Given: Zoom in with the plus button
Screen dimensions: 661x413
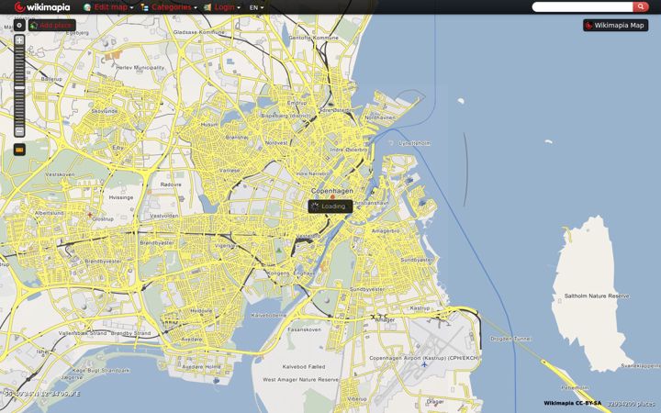Looking at the screenshot, I should pyautogui.click(x=19, y=40).
